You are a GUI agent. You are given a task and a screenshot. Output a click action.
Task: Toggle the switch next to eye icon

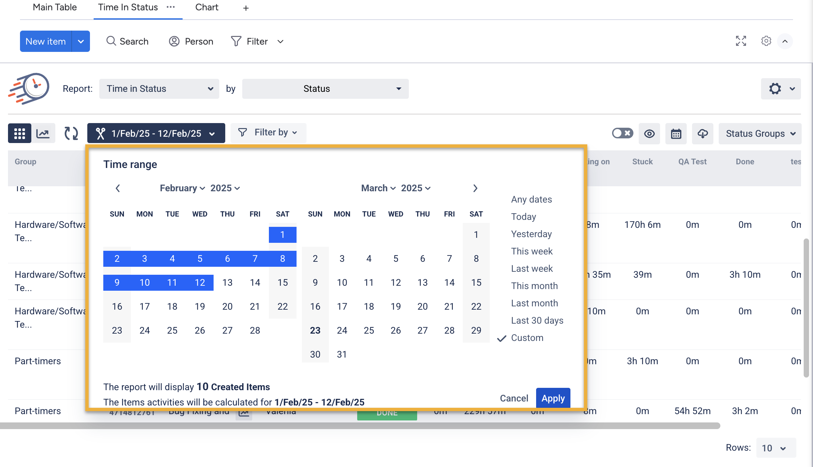click(x=622, y=133)
